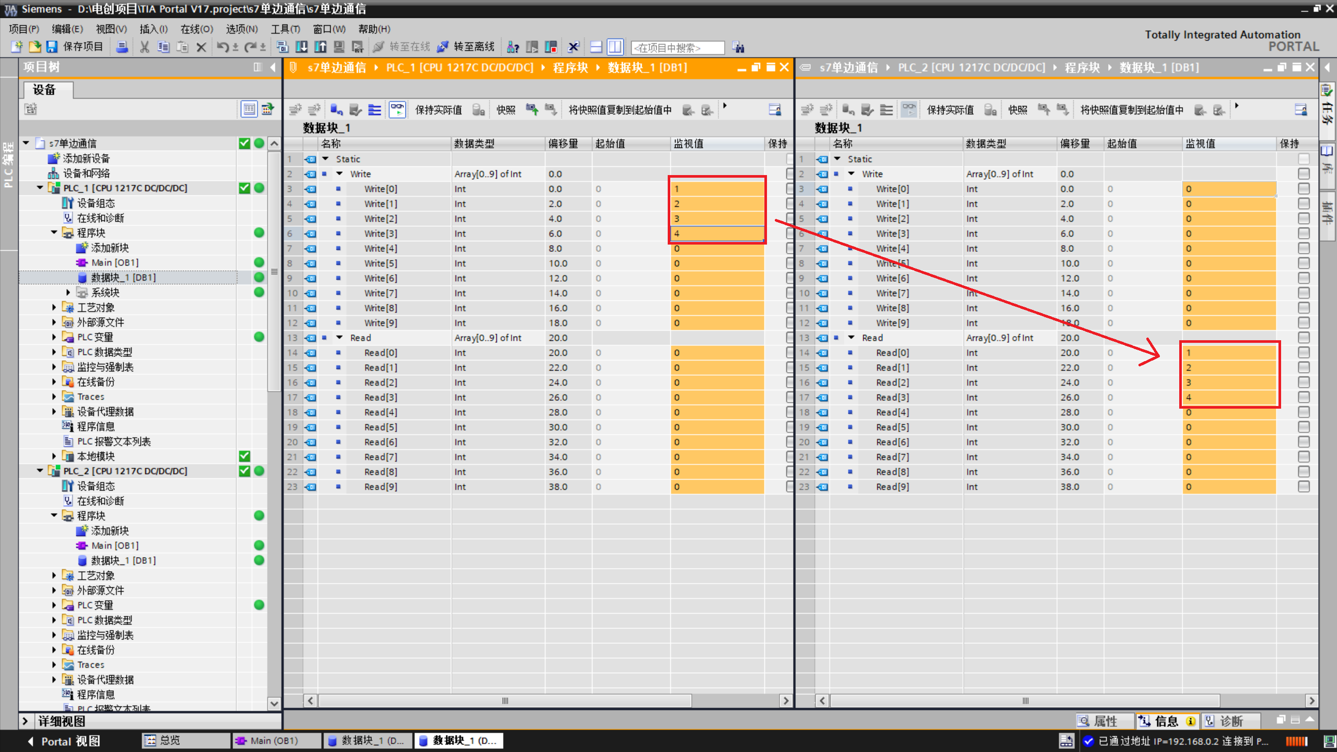Click the split editor vertically icon

tap(615, 47)
